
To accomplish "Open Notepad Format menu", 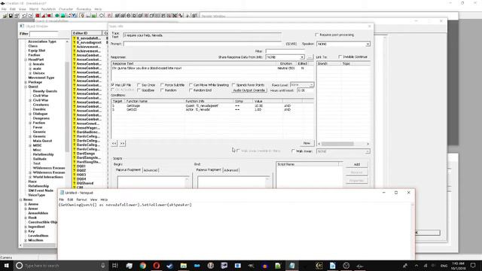I will point(81,199).
